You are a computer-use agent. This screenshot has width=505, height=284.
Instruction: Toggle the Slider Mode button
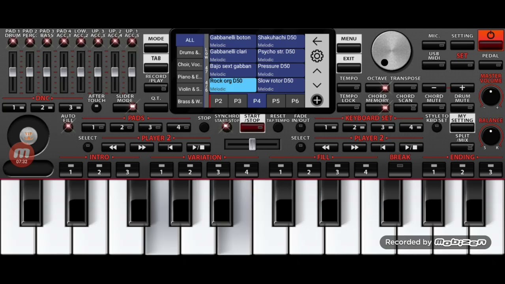[x=125, y=107]
